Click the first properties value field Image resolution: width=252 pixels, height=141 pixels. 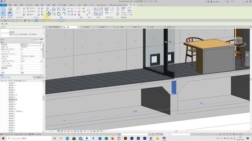click(x=31, y=45)
